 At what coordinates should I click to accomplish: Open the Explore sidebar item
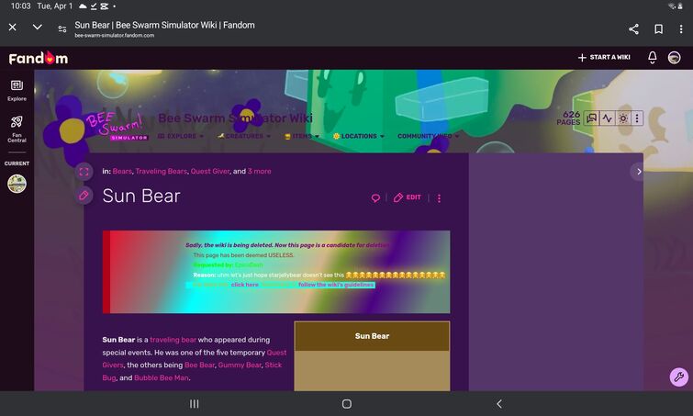click(x=17, y=91)
